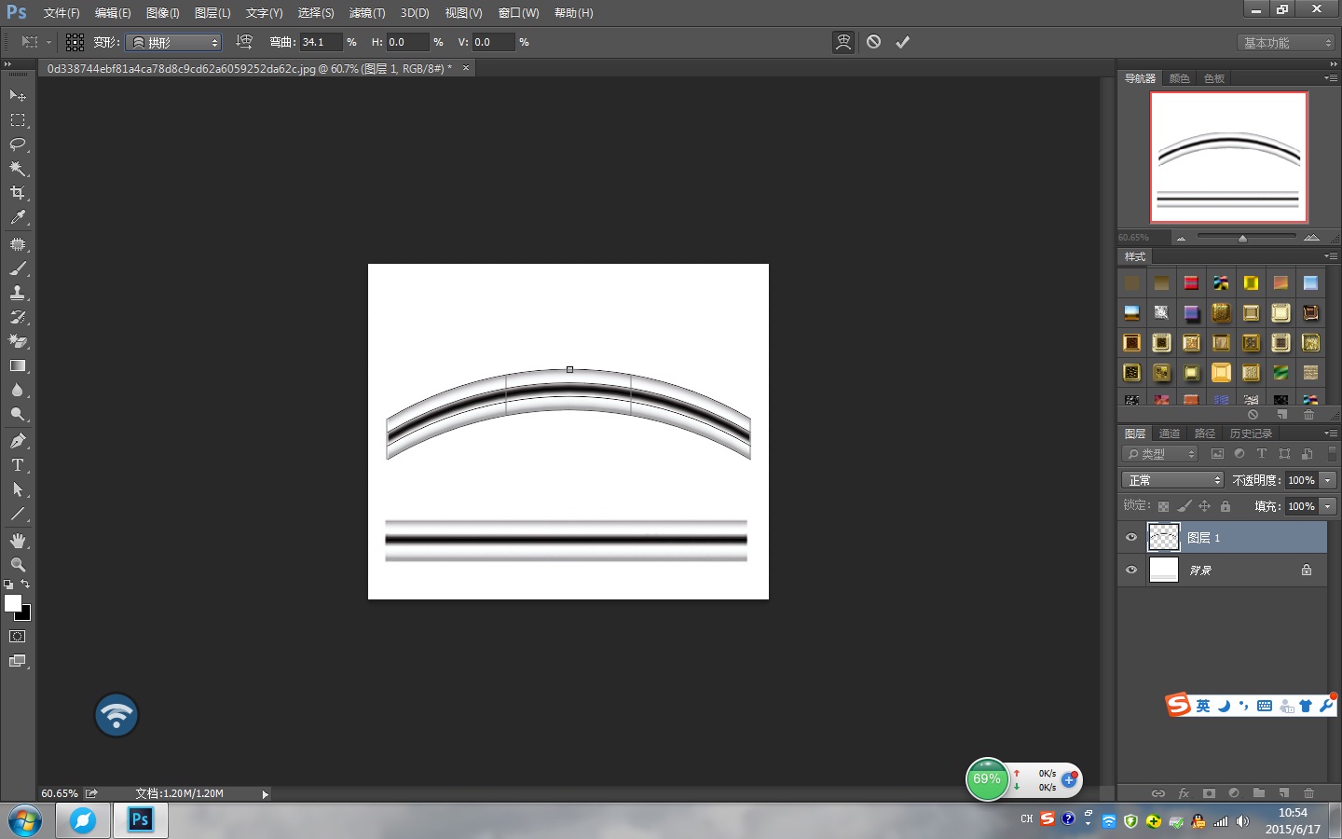Select the Zoom tool in the toolbox
This screenshot has height=839, width=1342.
tap(18, 565)
